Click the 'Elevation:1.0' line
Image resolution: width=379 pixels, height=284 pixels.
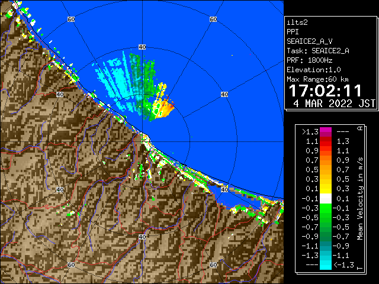click(314, 70)
